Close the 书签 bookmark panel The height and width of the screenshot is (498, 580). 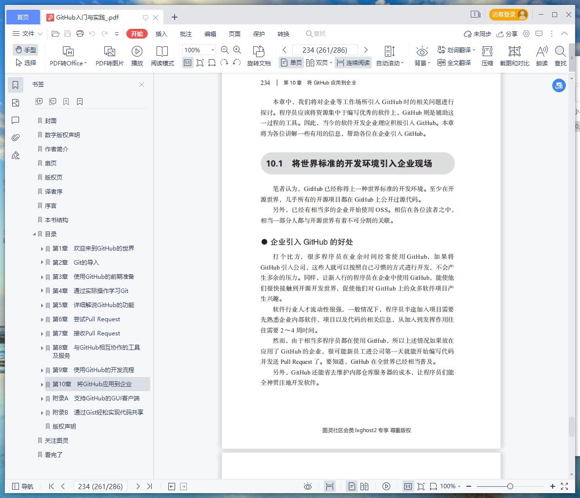pos(141,85)
